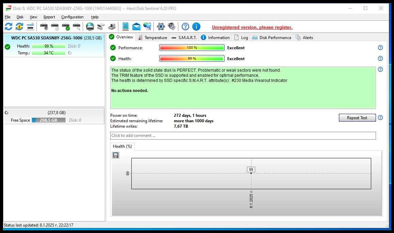Click the blue refresh disk information icon

8,26
